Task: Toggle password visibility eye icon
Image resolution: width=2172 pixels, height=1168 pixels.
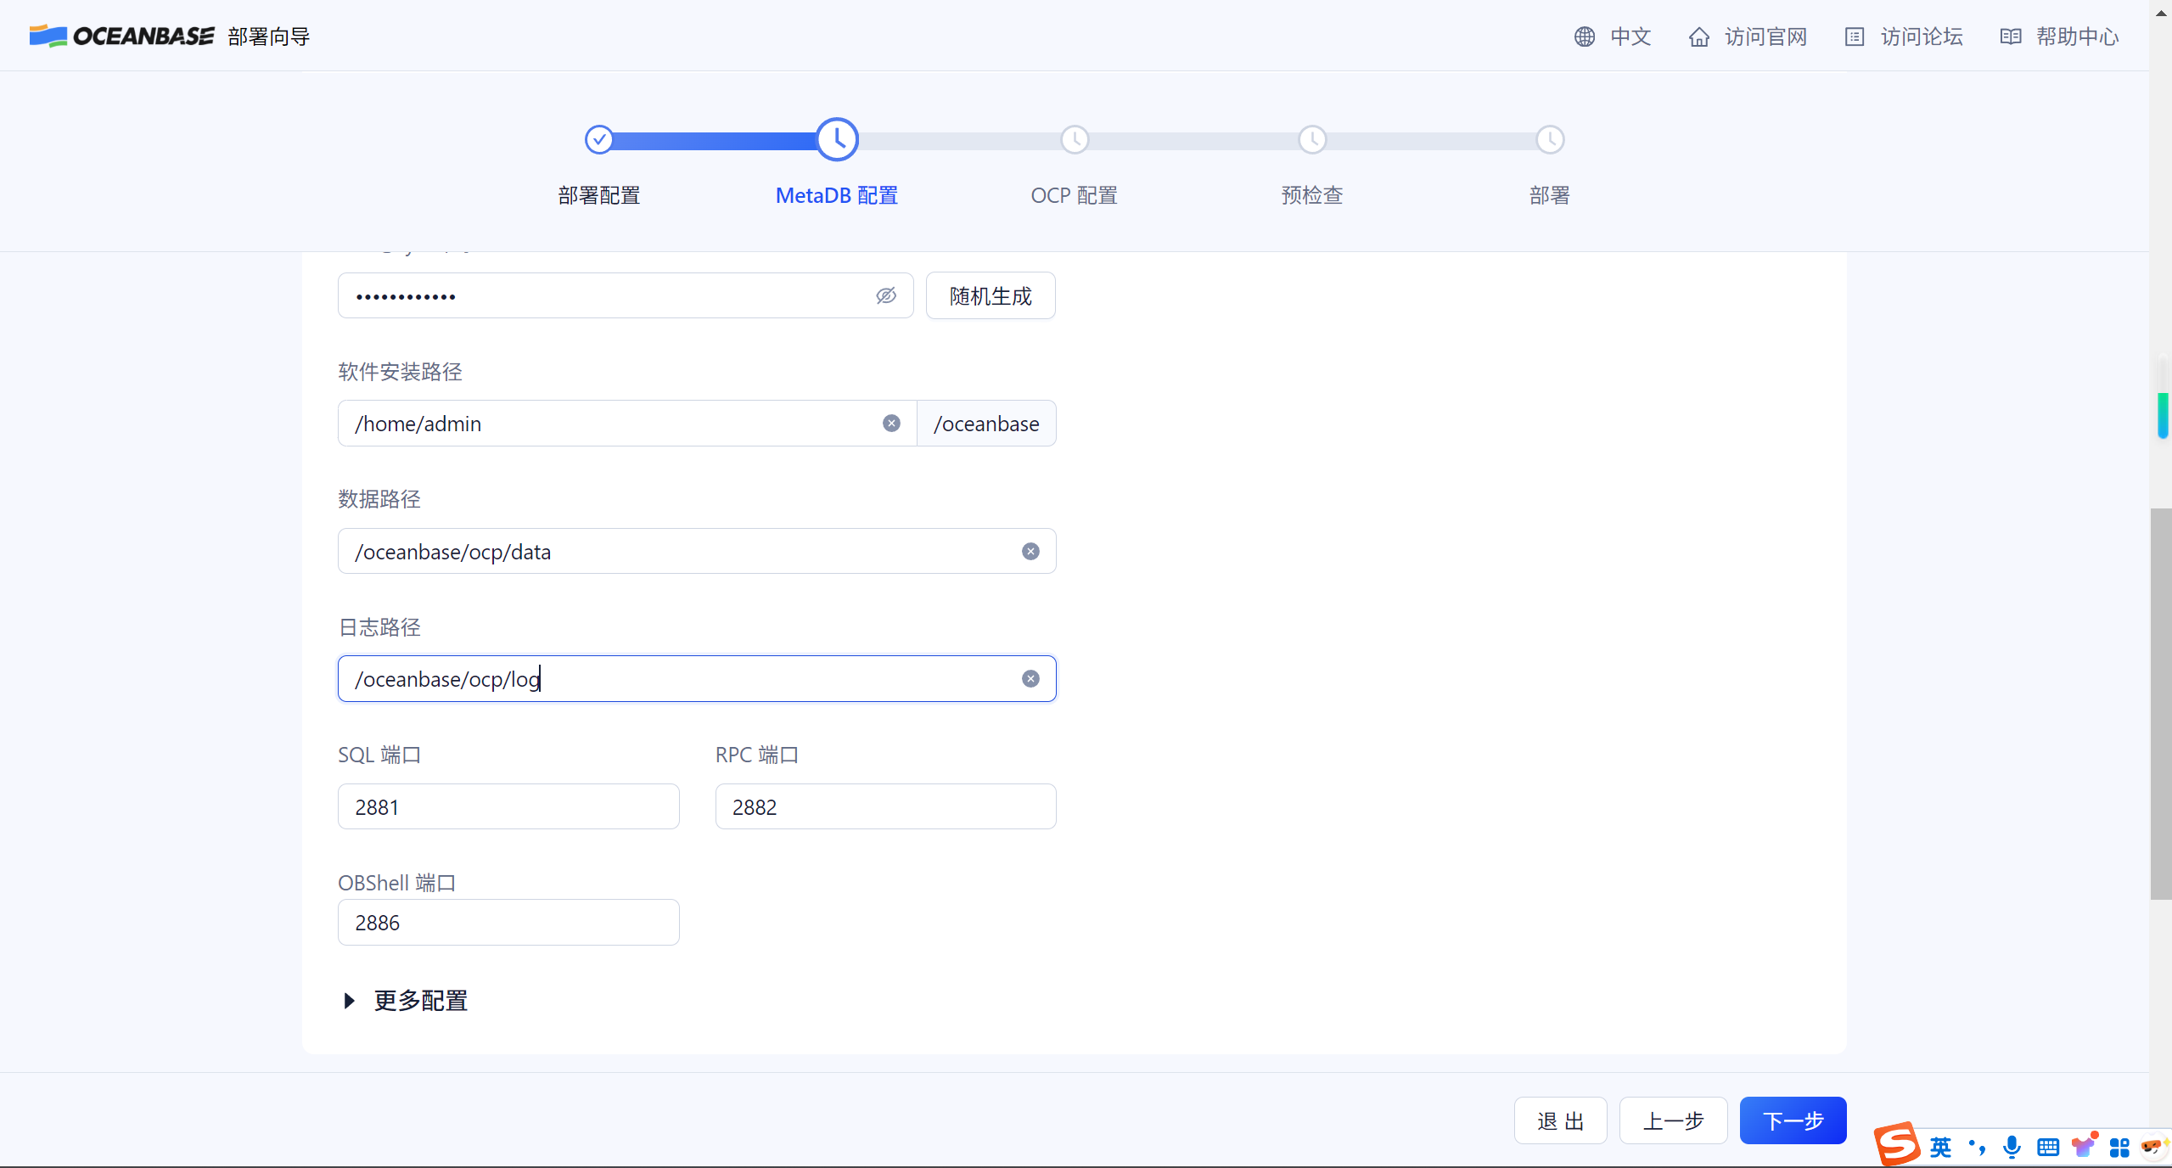Action: tap(886, 295)
